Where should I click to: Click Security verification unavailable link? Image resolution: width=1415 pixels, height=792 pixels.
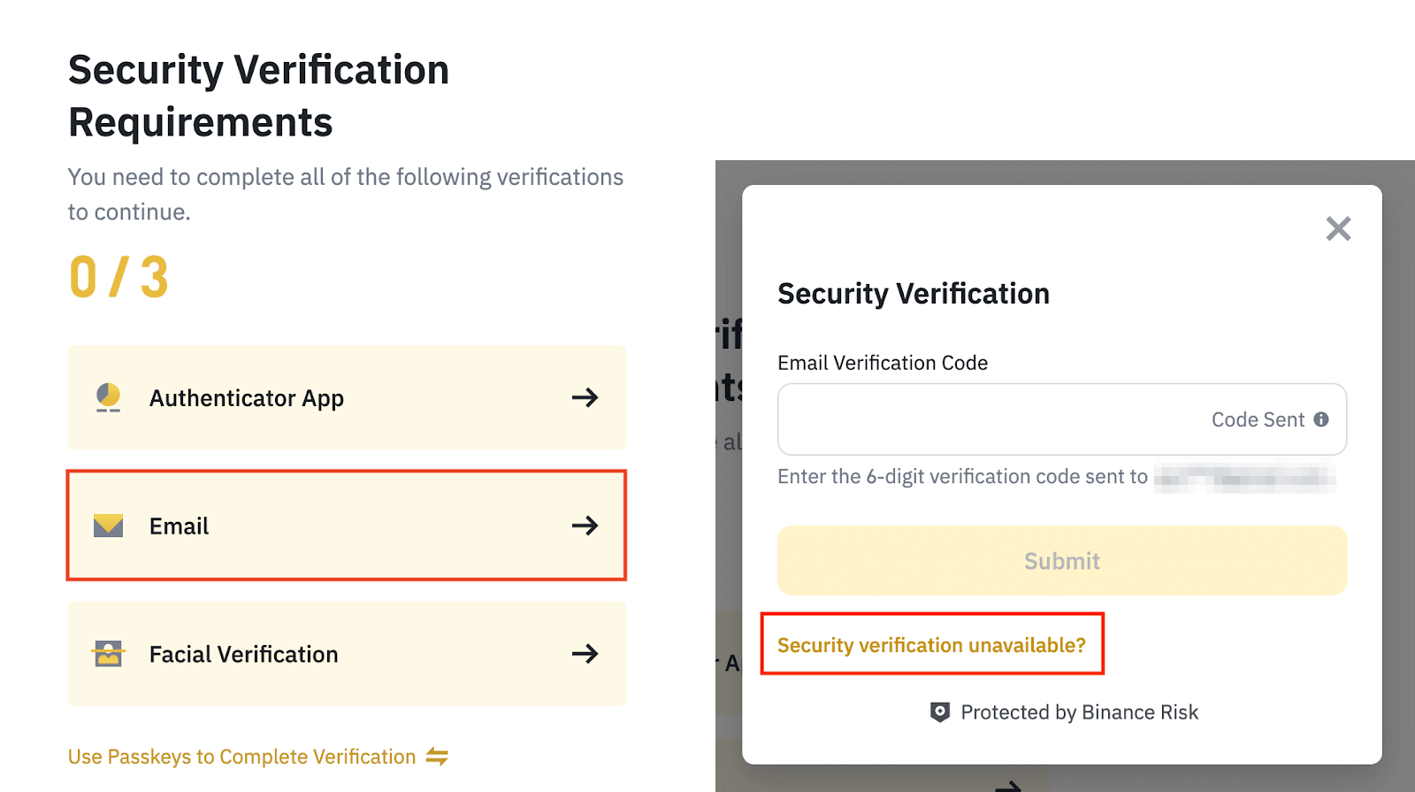click(x=931, y=645)
